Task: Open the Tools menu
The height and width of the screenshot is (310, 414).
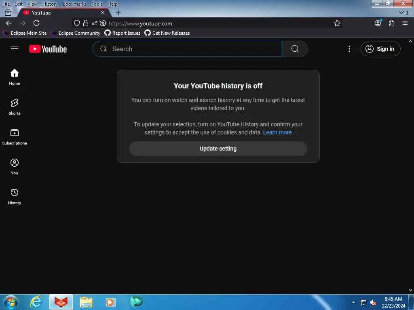Action: [97, 4]
